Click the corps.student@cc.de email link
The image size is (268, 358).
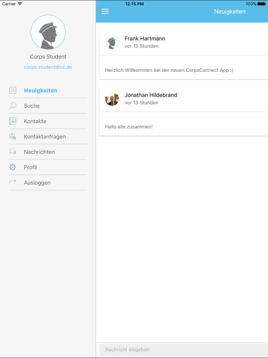pos(48,67)
